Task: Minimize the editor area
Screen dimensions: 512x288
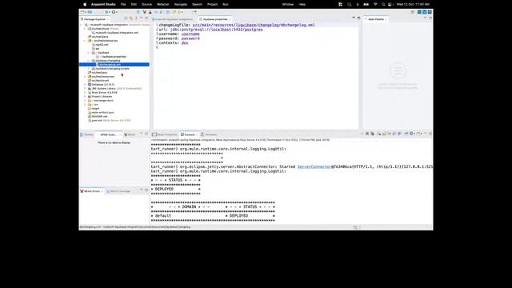Action: pos(354,18)
